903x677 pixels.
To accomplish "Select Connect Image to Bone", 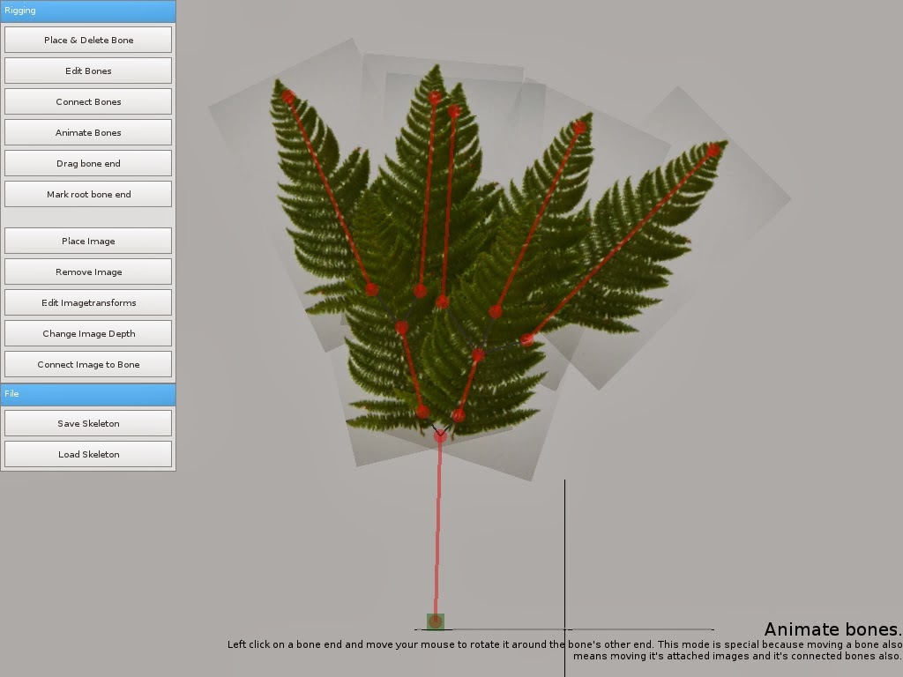I will (x=88, y=364).
